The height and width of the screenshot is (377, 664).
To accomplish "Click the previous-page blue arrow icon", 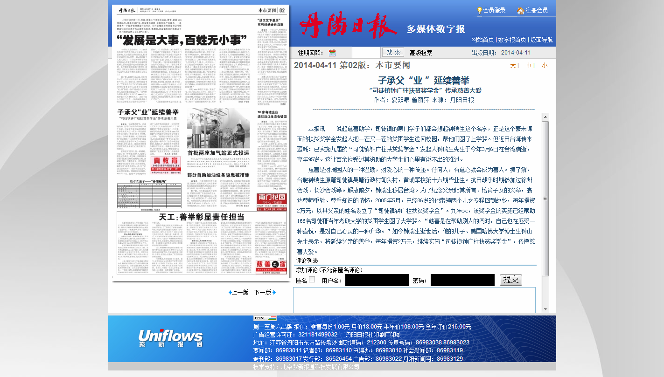I will tap(230, 293).
